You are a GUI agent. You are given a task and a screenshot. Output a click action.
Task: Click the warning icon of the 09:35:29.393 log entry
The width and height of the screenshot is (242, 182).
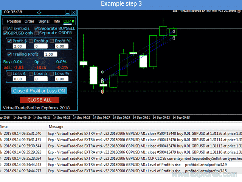pos(2,152)
